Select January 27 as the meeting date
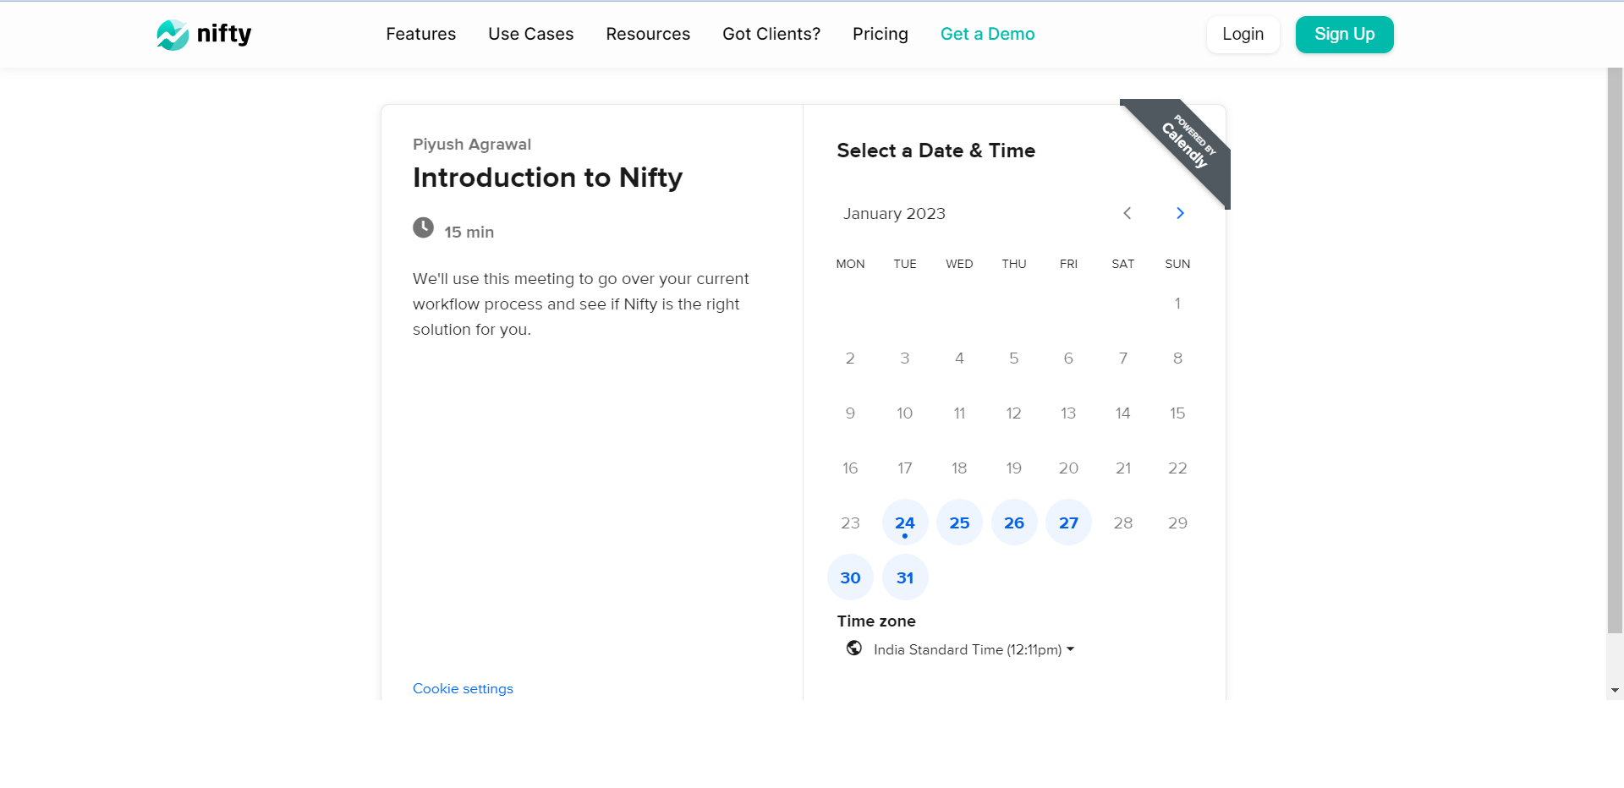The height and width of the screenshot is (788, 1624). click(x=1068, y=522)
